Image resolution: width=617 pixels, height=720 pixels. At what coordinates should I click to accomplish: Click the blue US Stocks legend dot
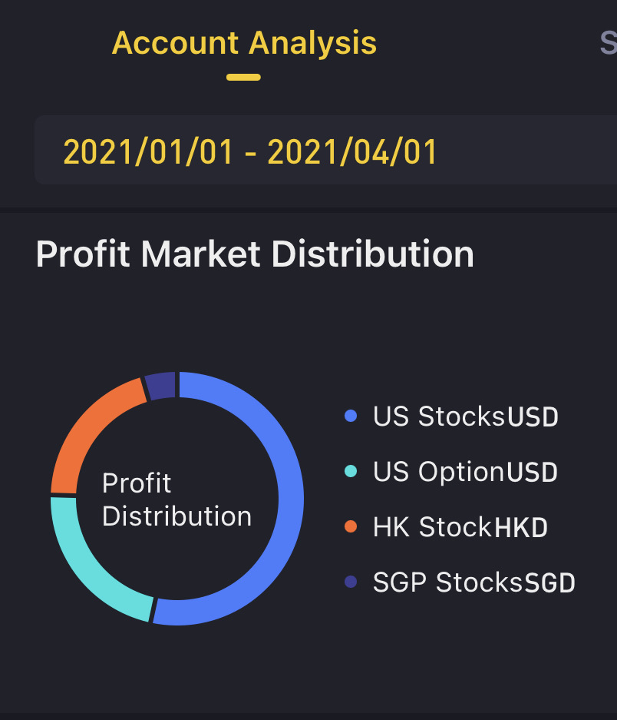pos(351,416)
